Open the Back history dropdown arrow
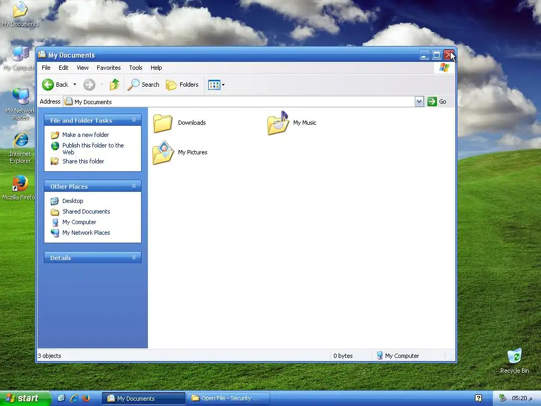Image resolution: width=541 pixels, height=406 pixels. coord(74,85)
